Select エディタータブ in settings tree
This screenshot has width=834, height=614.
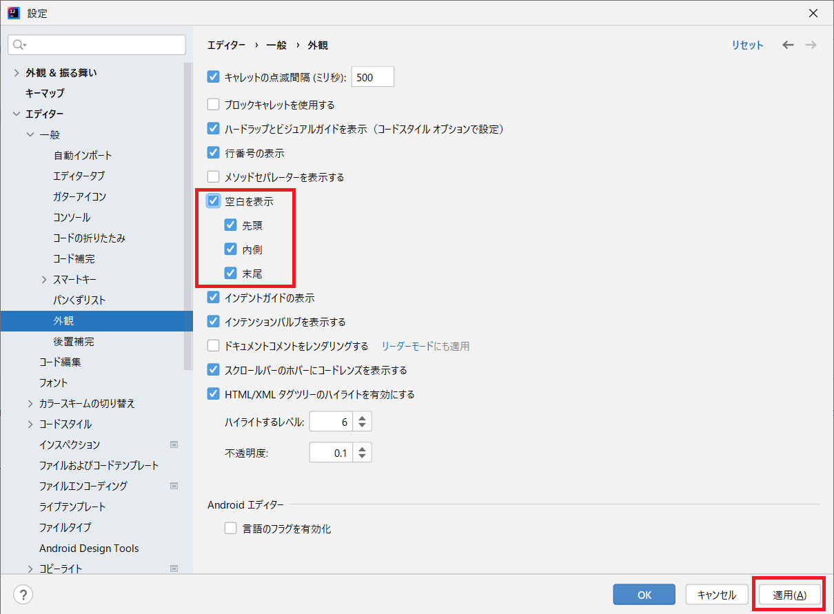coord(79,176)
